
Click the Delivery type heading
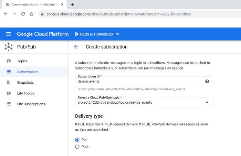tap(89, 116)
